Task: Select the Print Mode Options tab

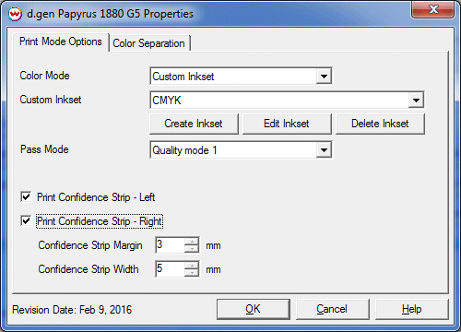Action: click(x=61, y=41)
